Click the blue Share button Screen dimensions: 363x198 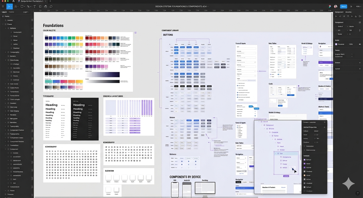coord(343,6)
